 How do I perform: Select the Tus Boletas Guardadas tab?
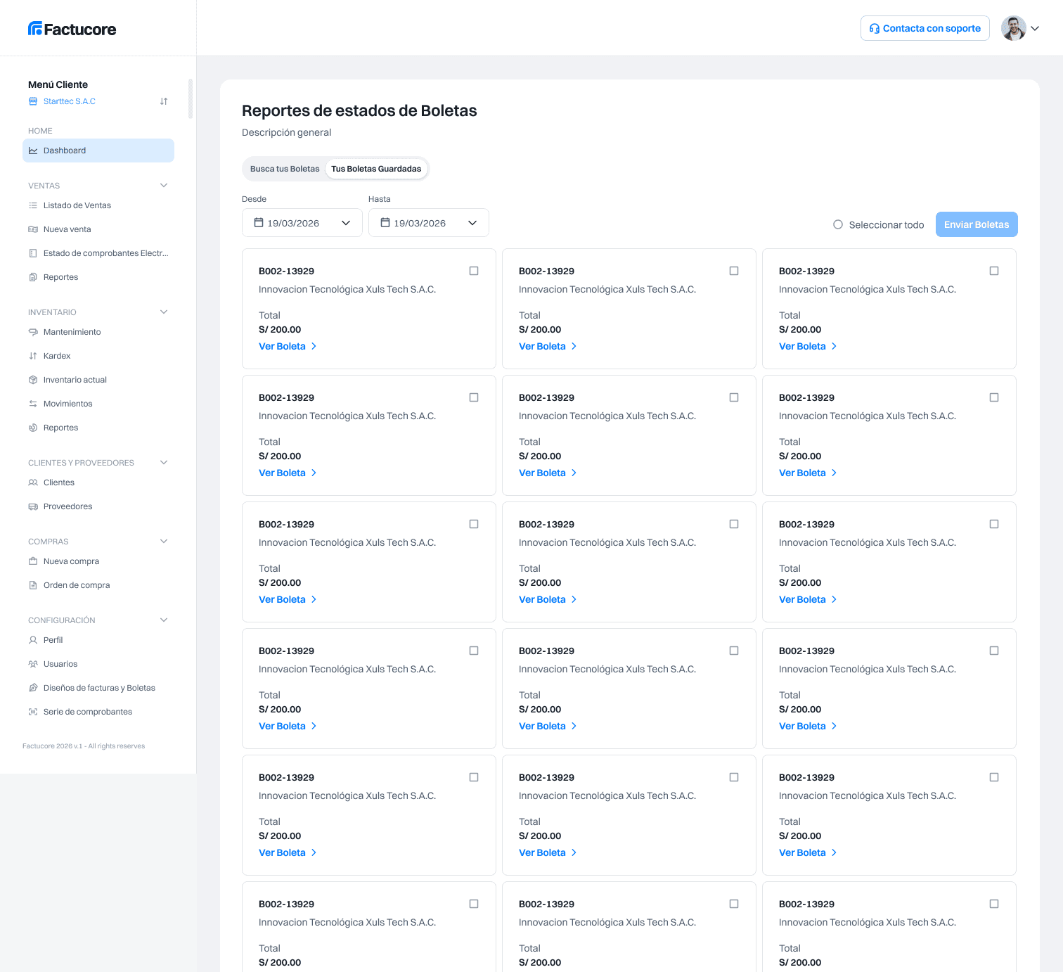point(376,169)
